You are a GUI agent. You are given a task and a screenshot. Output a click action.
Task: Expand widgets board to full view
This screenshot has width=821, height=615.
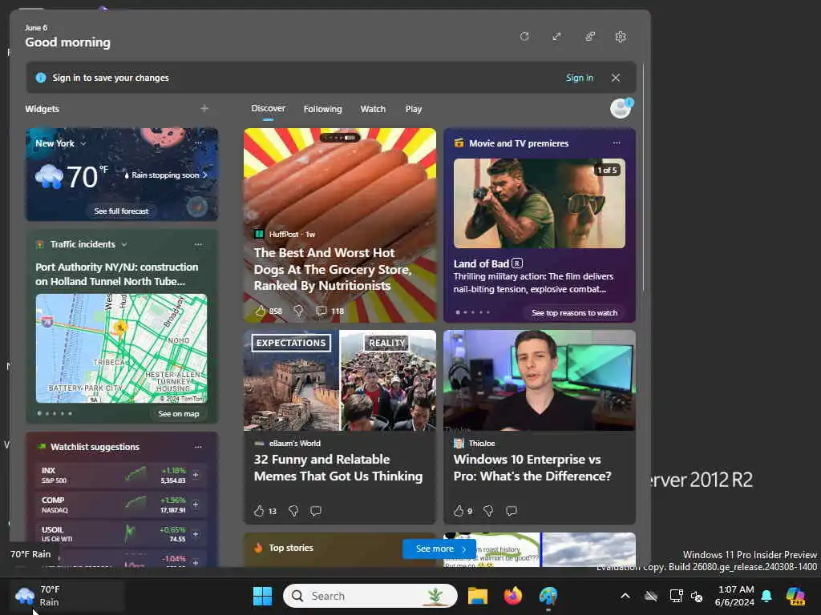click(556, 37)
